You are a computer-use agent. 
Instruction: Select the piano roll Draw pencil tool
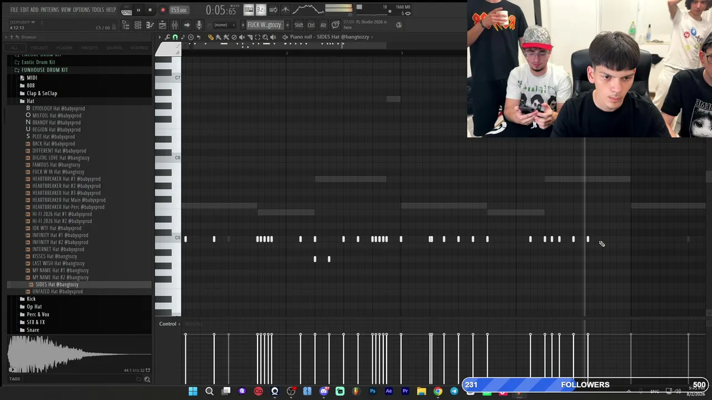tap(211, 37)
